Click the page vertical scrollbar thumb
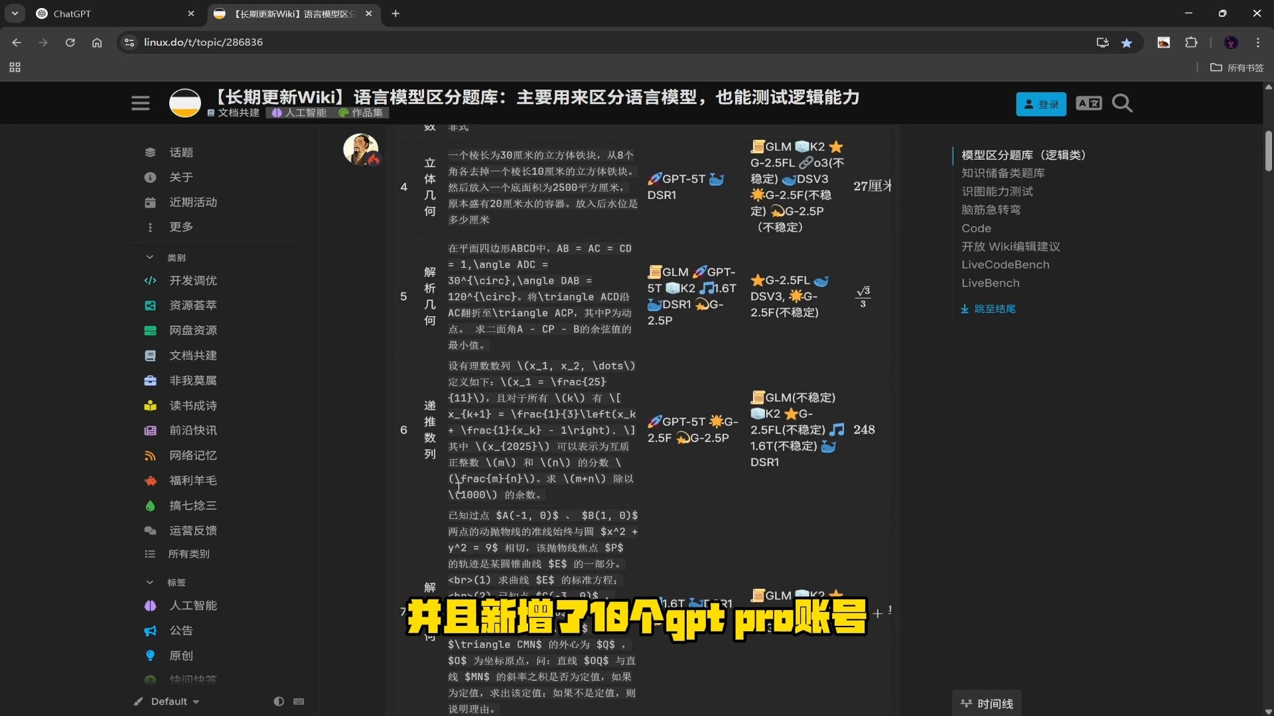Viewport: 1274px width, 716px height. [x=1268, y=151]
